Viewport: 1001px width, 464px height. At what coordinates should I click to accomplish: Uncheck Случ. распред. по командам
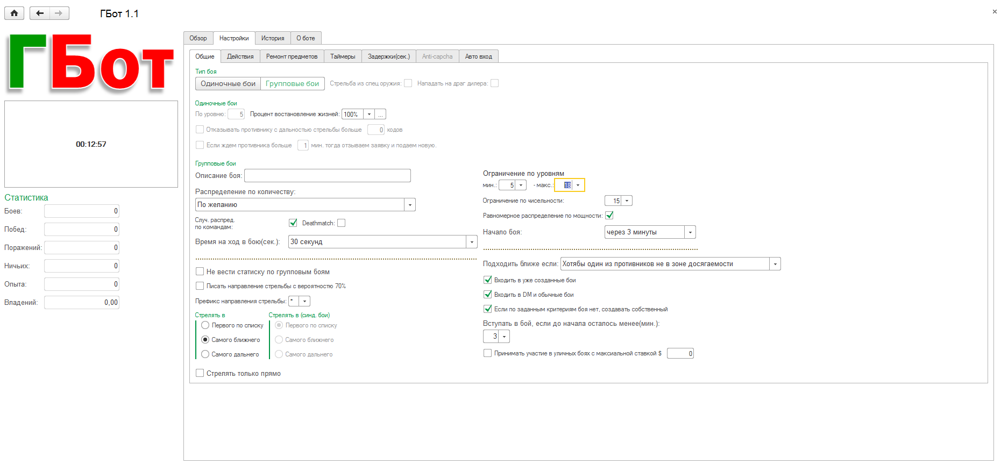click(293, 223)
